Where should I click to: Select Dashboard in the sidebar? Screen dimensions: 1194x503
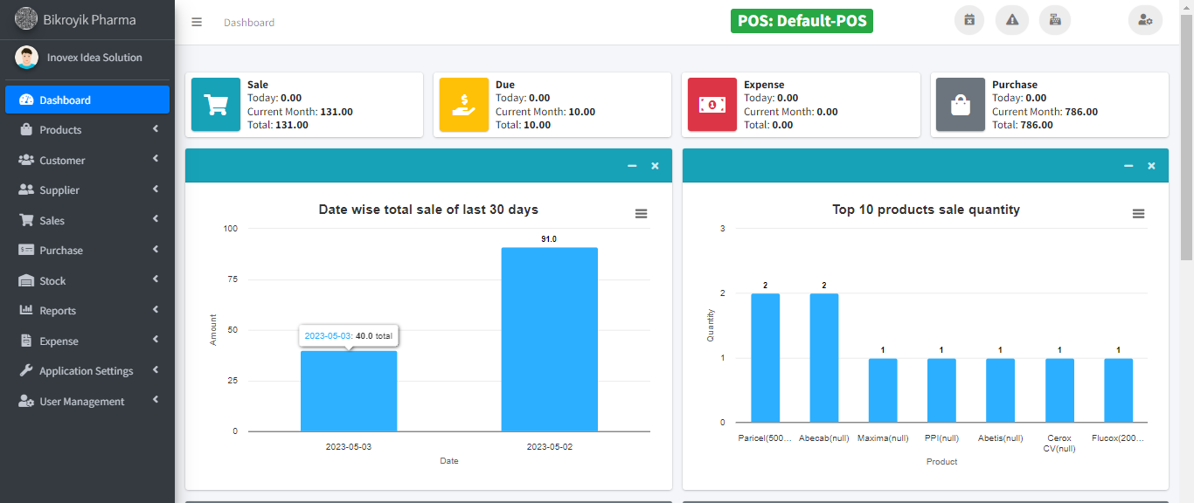pyautogui.click(x=87, y=100)
